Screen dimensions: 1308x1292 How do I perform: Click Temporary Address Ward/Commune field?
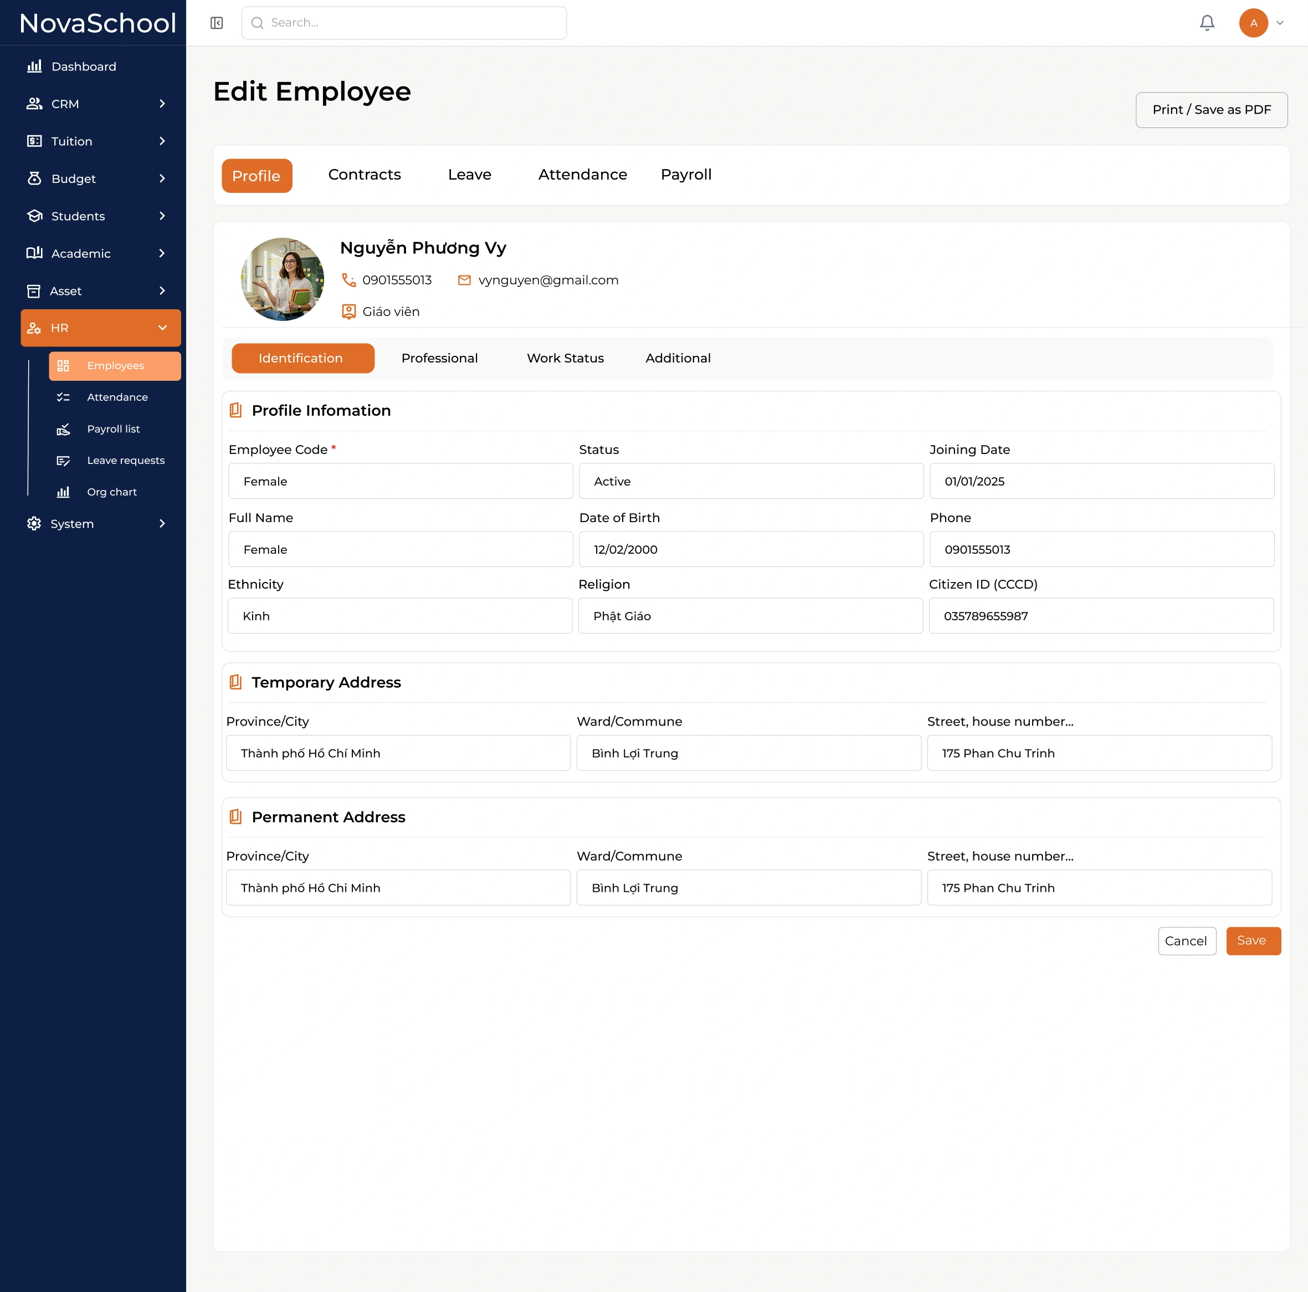749,753
